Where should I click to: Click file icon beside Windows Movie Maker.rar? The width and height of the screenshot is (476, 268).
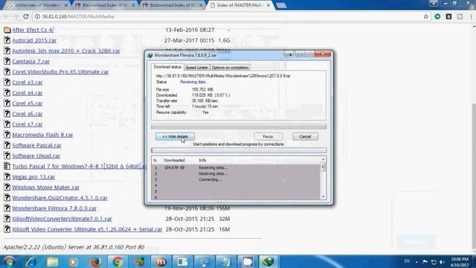pos(7,187)
